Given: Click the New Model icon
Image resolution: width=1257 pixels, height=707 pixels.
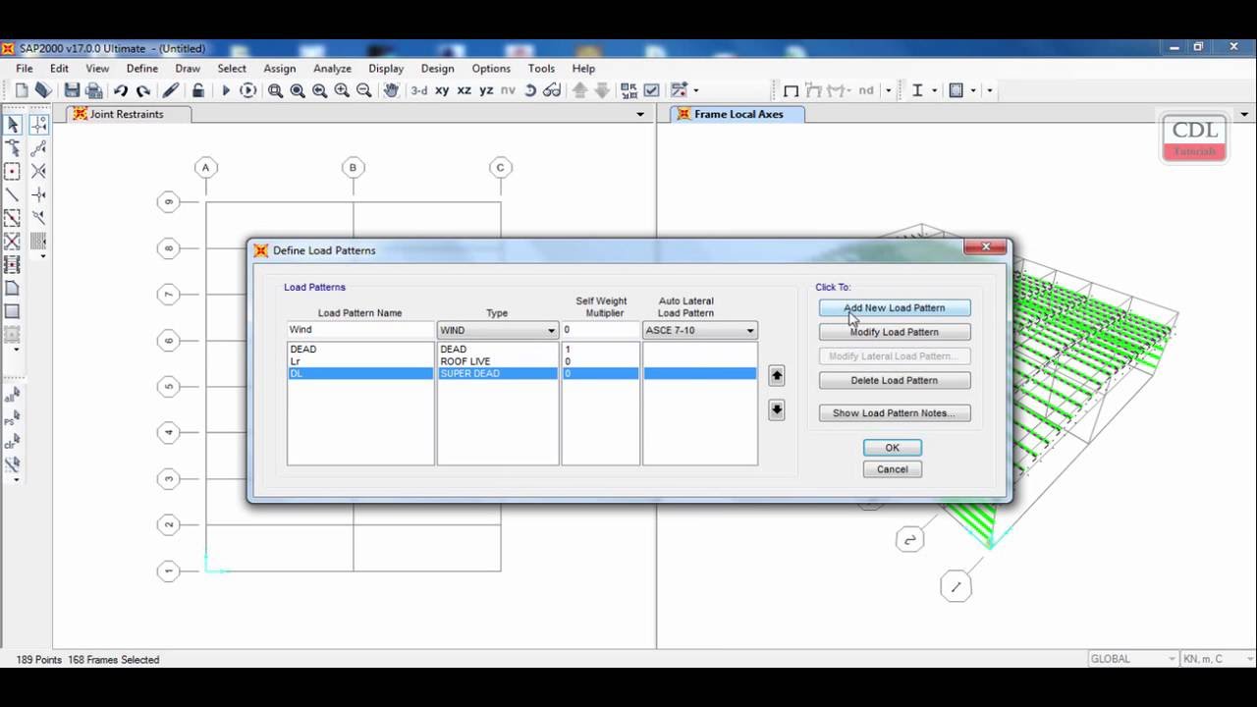Looking at the screenshot, I should coord(22,90).
